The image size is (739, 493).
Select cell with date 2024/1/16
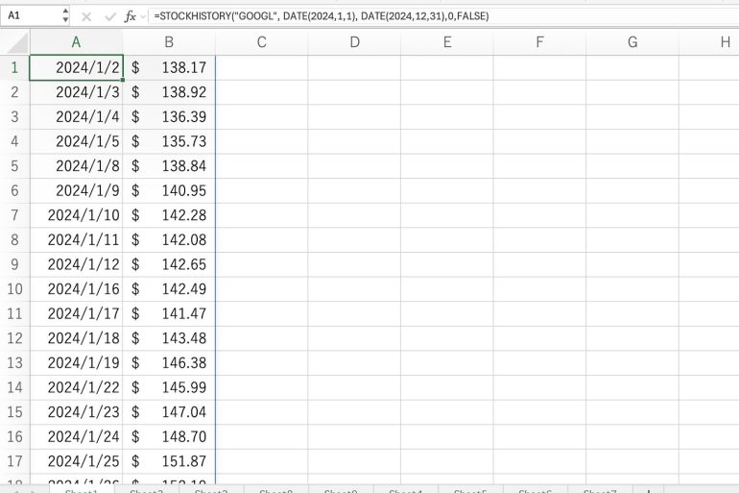(76, 288)
